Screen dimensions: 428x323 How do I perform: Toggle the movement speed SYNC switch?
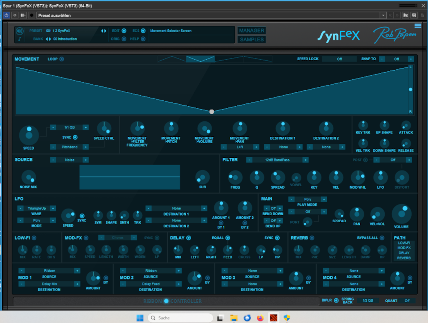click(75, 137)
